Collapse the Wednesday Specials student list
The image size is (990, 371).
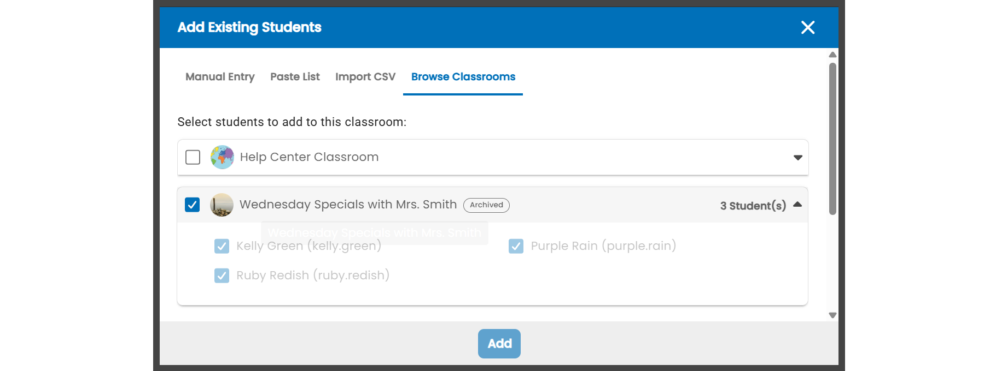click(797, 205)
